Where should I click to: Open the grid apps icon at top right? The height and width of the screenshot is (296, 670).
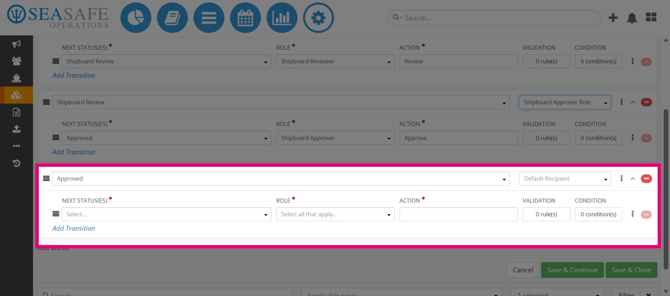coord(651,17)
